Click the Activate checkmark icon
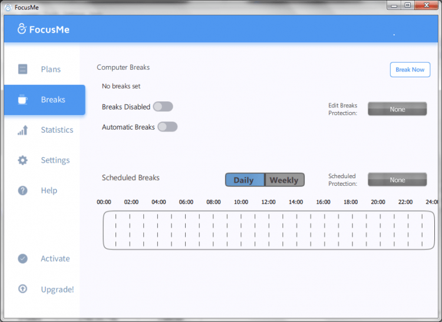The width and height of the screenshot is (442, 322). (x=22, y=258)
